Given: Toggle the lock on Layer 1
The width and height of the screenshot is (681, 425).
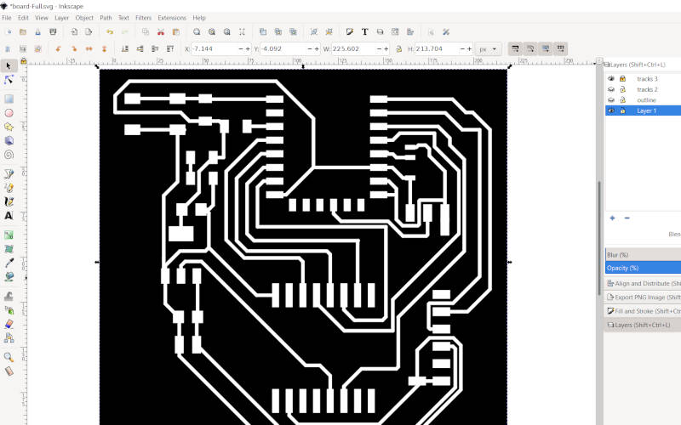Looking at the screenshot, I should click(622, 111).
